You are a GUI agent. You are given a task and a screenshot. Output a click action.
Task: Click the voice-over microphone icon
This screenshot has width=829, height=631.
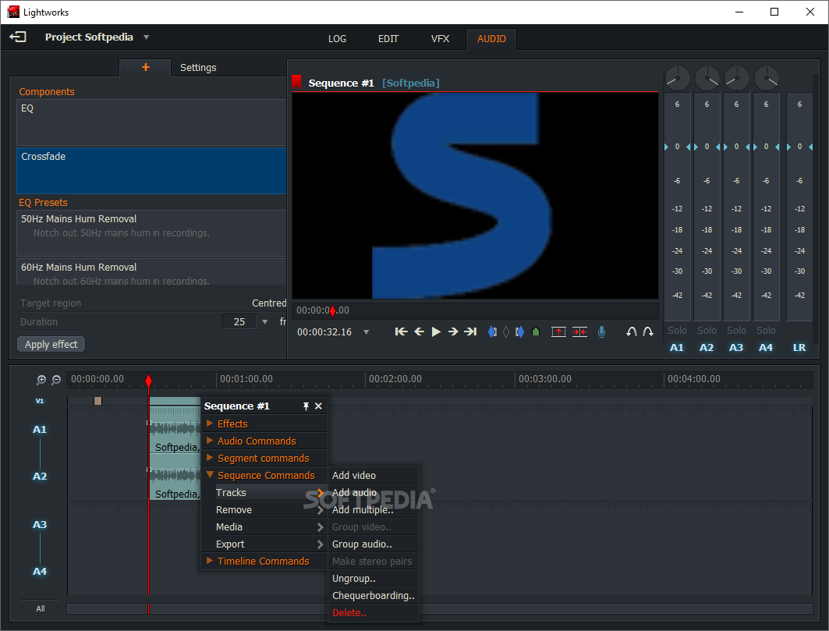click(x=601, y=331)
